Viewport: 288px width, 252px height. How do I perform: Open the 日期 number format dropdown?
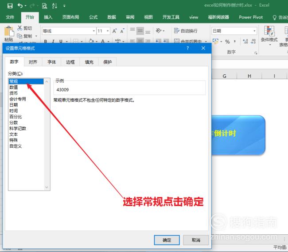click(x=254, y=31)
